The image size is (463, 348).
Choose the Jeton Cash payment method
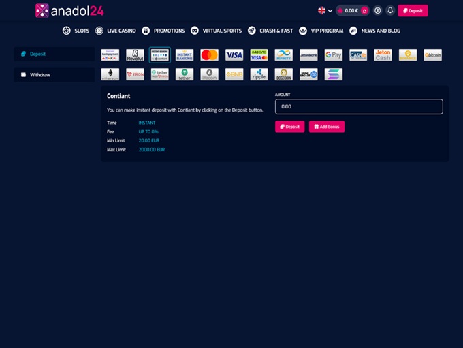(383, 55)
